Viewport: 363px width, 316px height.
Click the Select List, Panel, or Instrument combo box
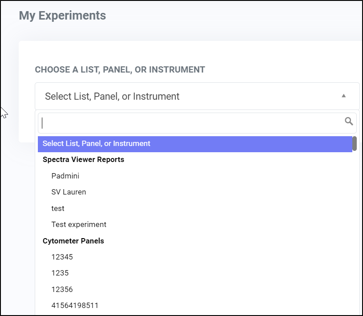click(197, 96)
